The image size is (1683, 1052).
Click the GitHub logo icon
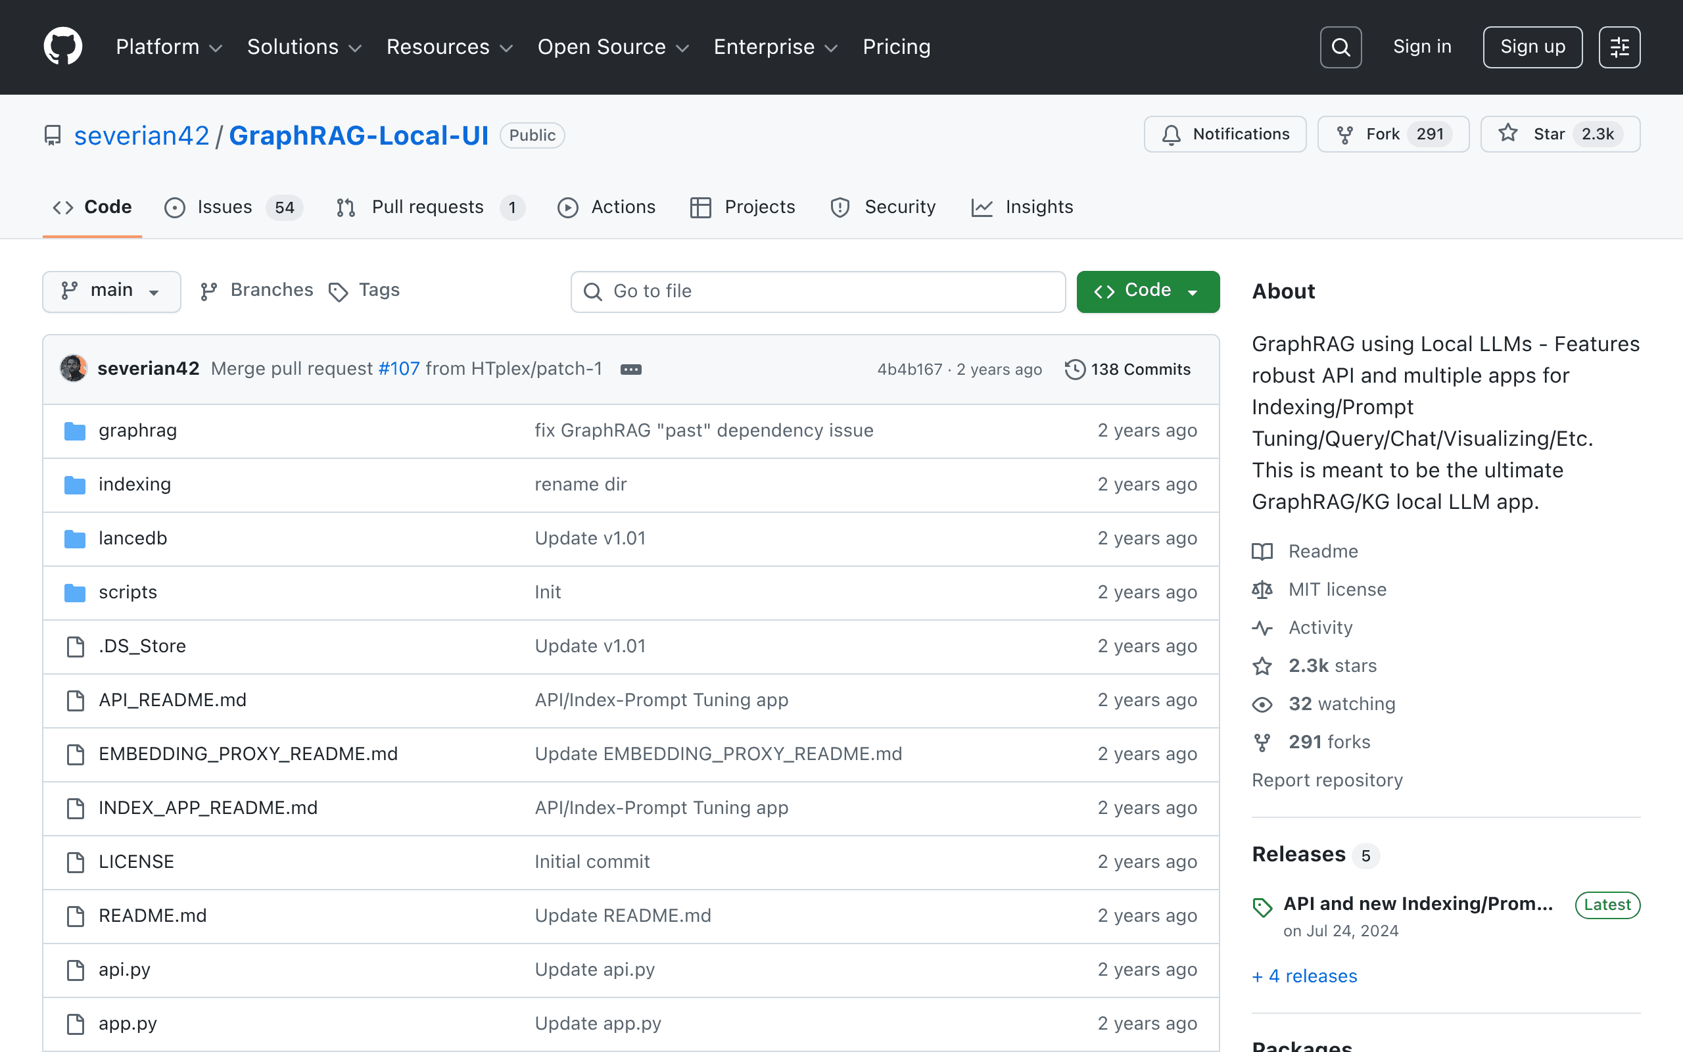[62, 47]
